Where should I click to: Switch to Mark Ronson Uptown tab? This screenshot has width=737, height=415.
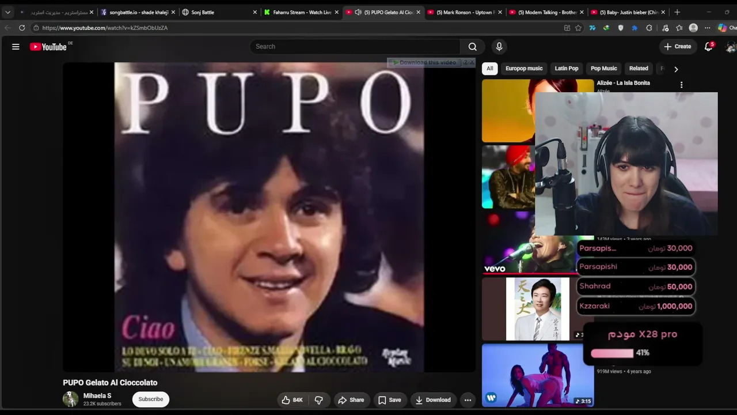tap(465, 12)
